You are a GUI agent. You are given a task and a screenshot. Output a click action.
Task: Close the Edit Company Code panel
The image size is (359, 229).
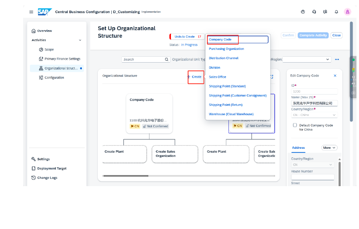(x=335, y=76)
